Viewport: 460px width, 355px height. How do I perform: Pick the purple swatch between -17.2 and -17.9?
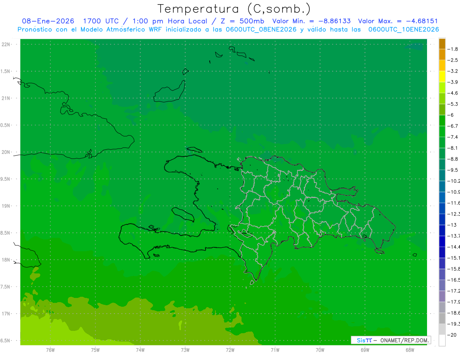(442, 296)
